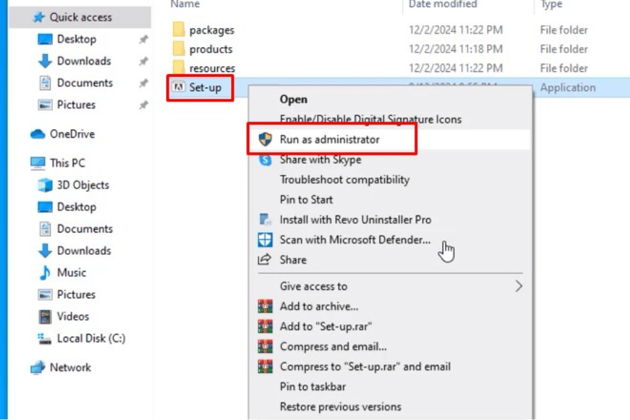This screenshot has height=420, width=630.
Task: Click the Skype icon in context menu
Action: pyautogui.click(x=265, y=160)
